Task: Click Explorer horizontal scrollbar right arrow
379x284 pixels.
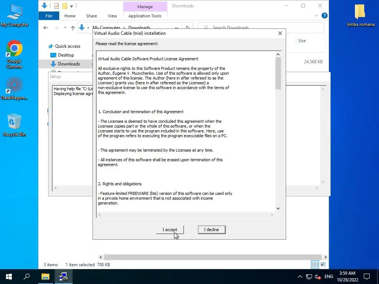Action: [325, 257]
